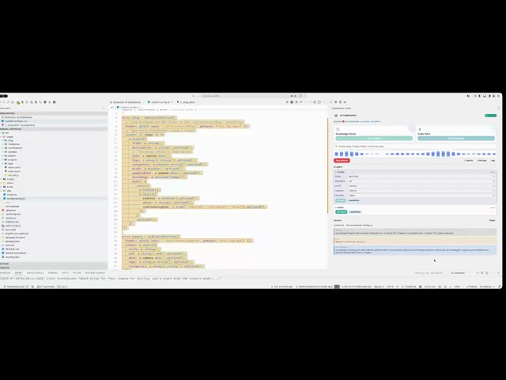Click the blue AI message in session log
Screen dimensions: 506x380
415,250
